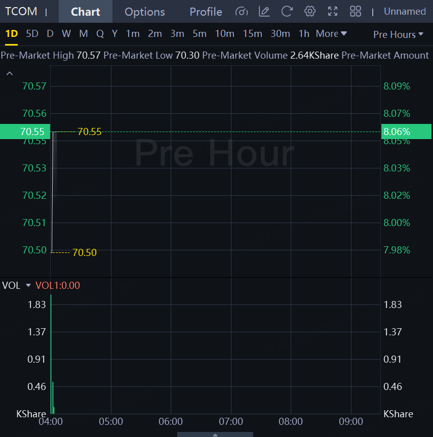Click the 8.06% change axis label
This screenshot has height=437, width=433.
pos(406,132)
